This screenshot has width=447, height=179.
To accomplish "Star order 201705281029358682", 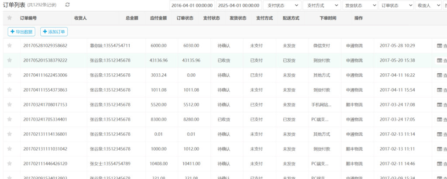I will [x=10, y=45].
